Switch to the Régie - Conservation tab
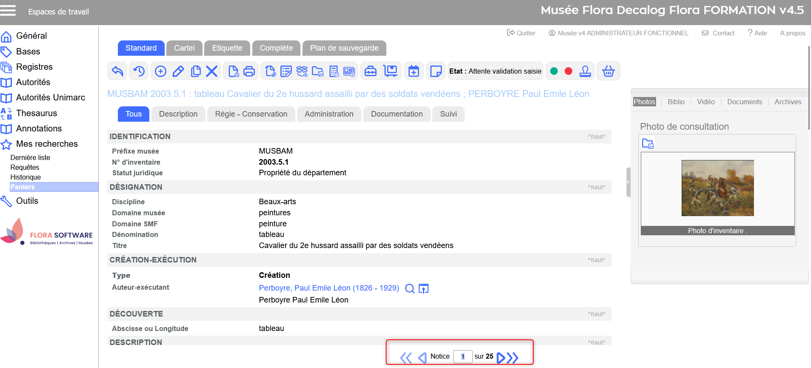 251,114
